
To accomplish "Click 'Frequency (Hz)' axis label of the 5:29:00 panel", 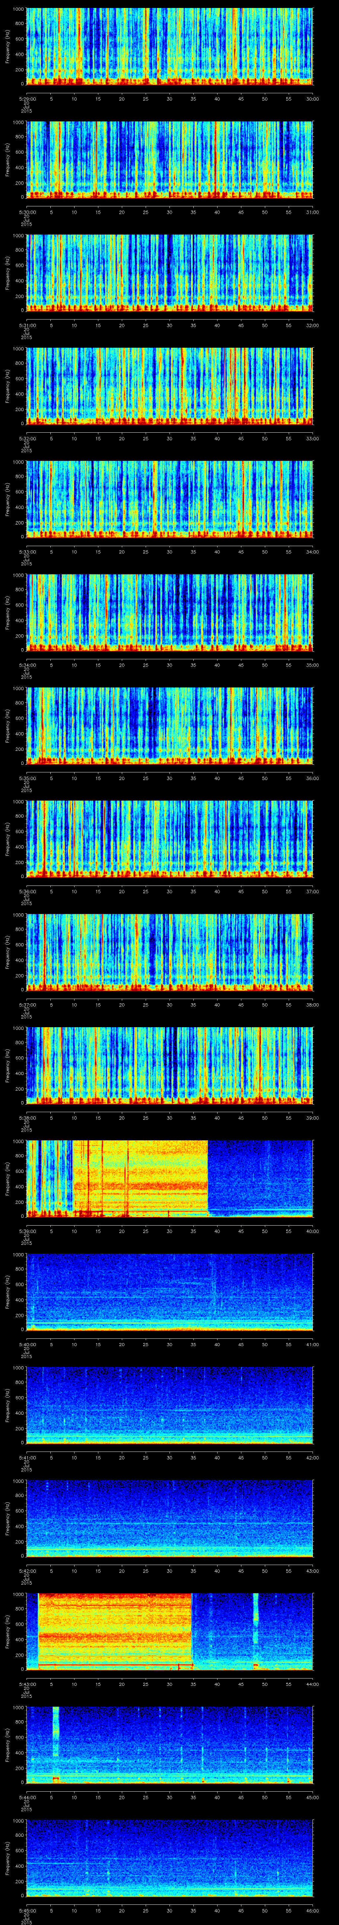I will (x=8, y=46).
